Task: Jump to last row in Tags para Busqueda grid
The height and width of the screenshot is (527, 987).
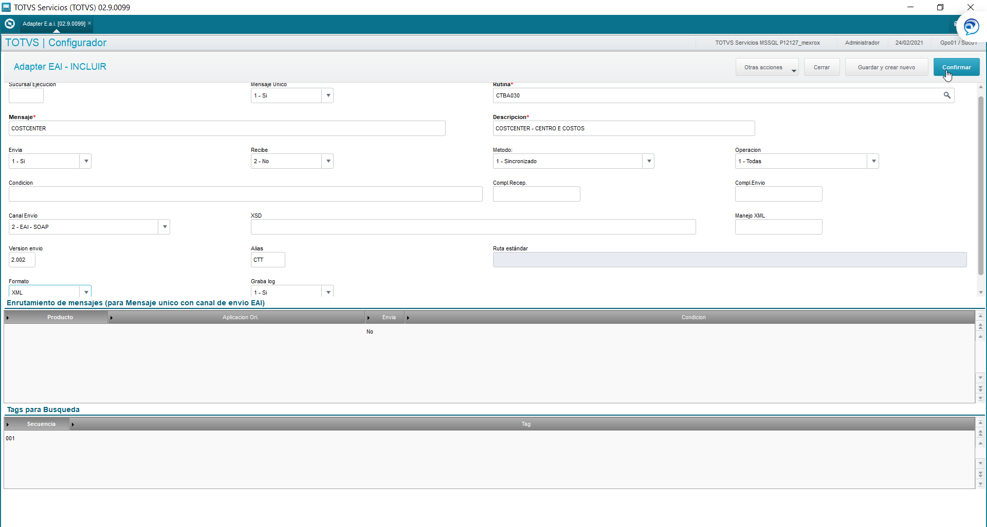Action: 980,484
